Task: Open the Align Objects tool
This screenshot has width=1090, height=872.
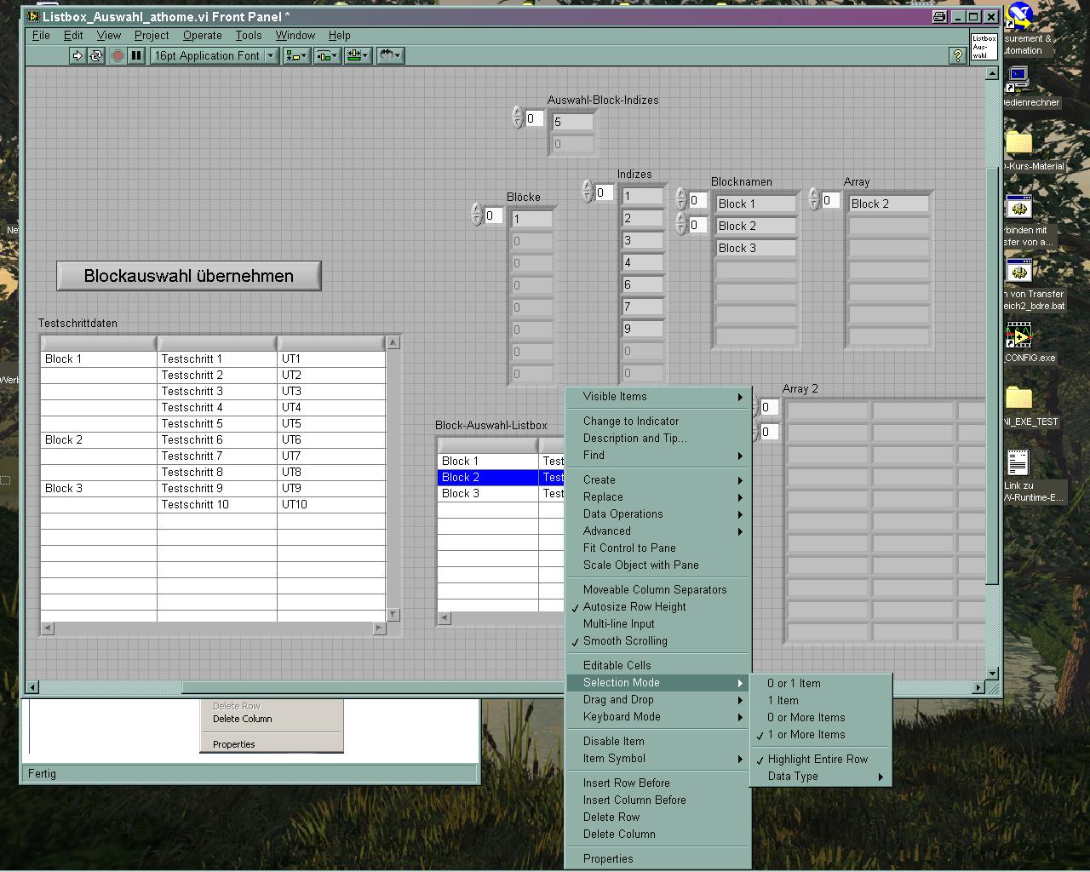Action: (295, 55)
